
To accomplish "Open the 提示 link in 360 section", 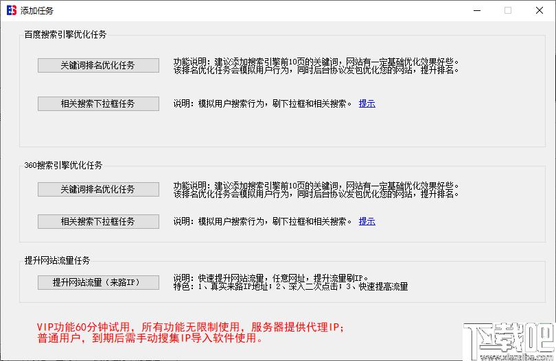I will (367, 221).
